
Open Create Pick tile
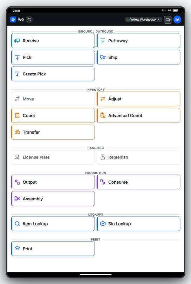(x=53, y=74)
